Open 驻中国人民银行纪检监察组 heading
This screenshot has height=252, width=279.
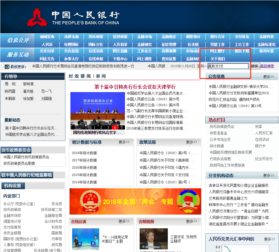pos(27,175)
